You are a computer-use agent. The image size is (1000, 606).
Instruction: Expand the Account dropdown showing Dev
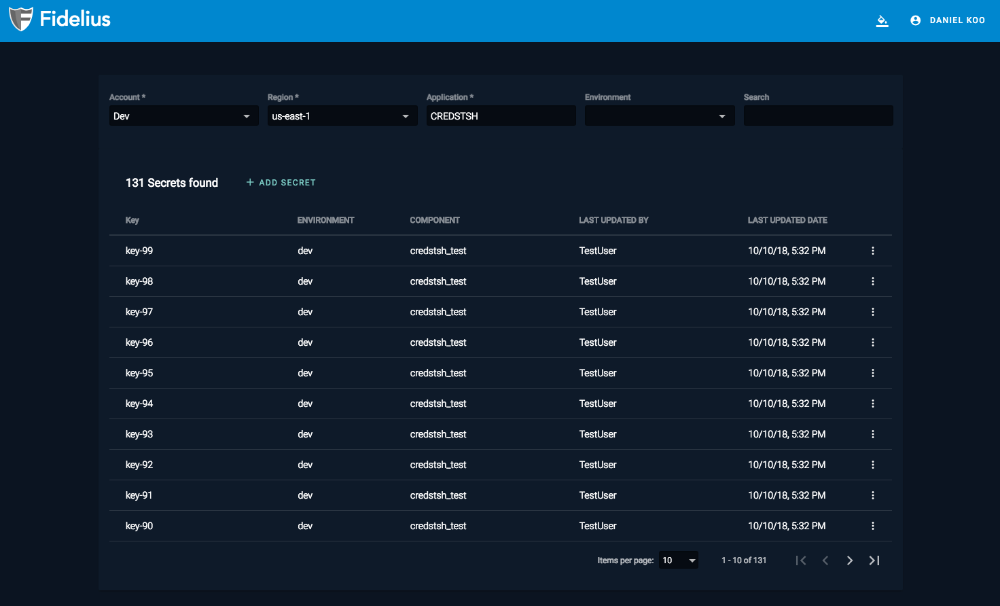pos(183,116)
